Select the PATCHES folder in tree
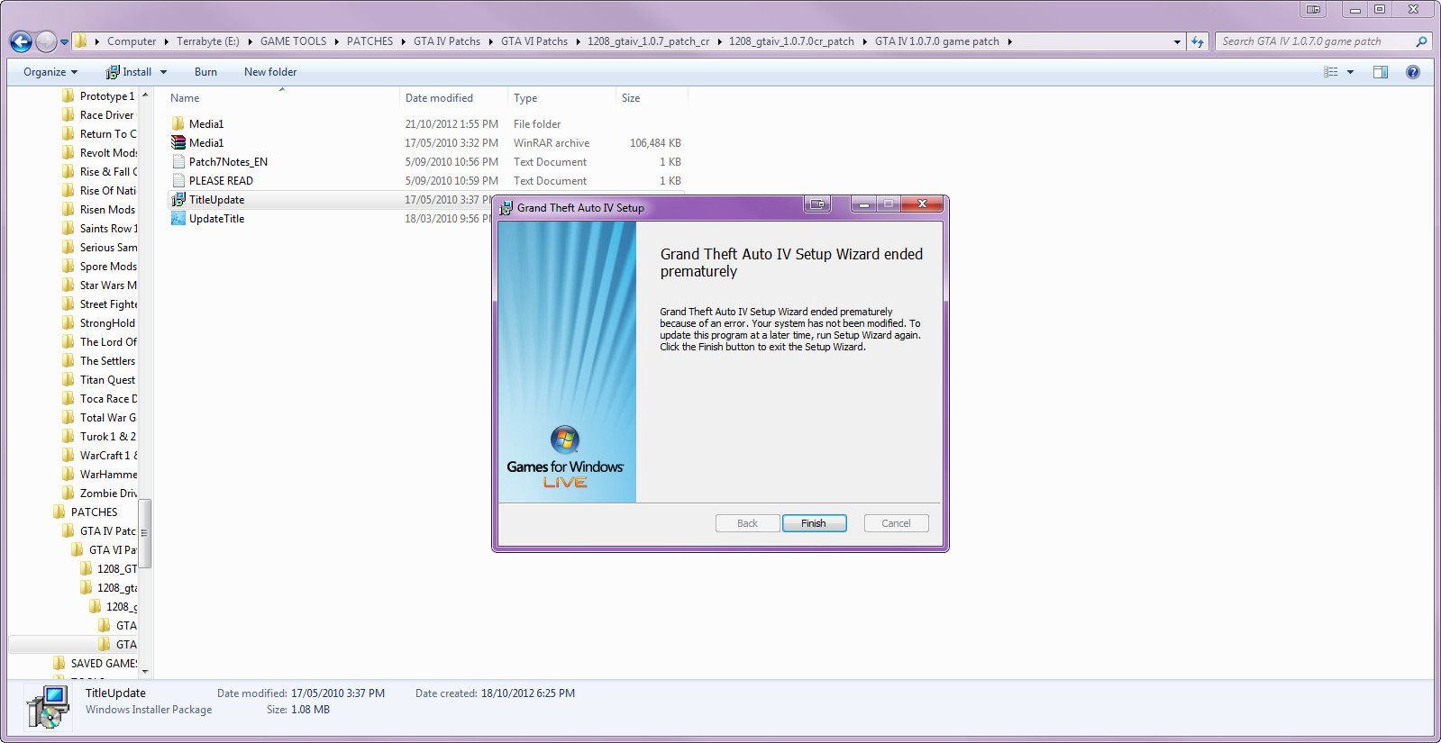The height and width of the screenshot is (743, 1441). (x=94, y=512)
